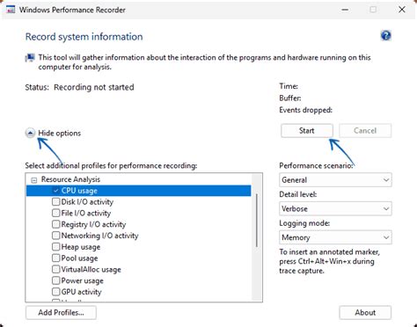
Task: Open the Performance scenario General dropdown
Action: point(335,180)
